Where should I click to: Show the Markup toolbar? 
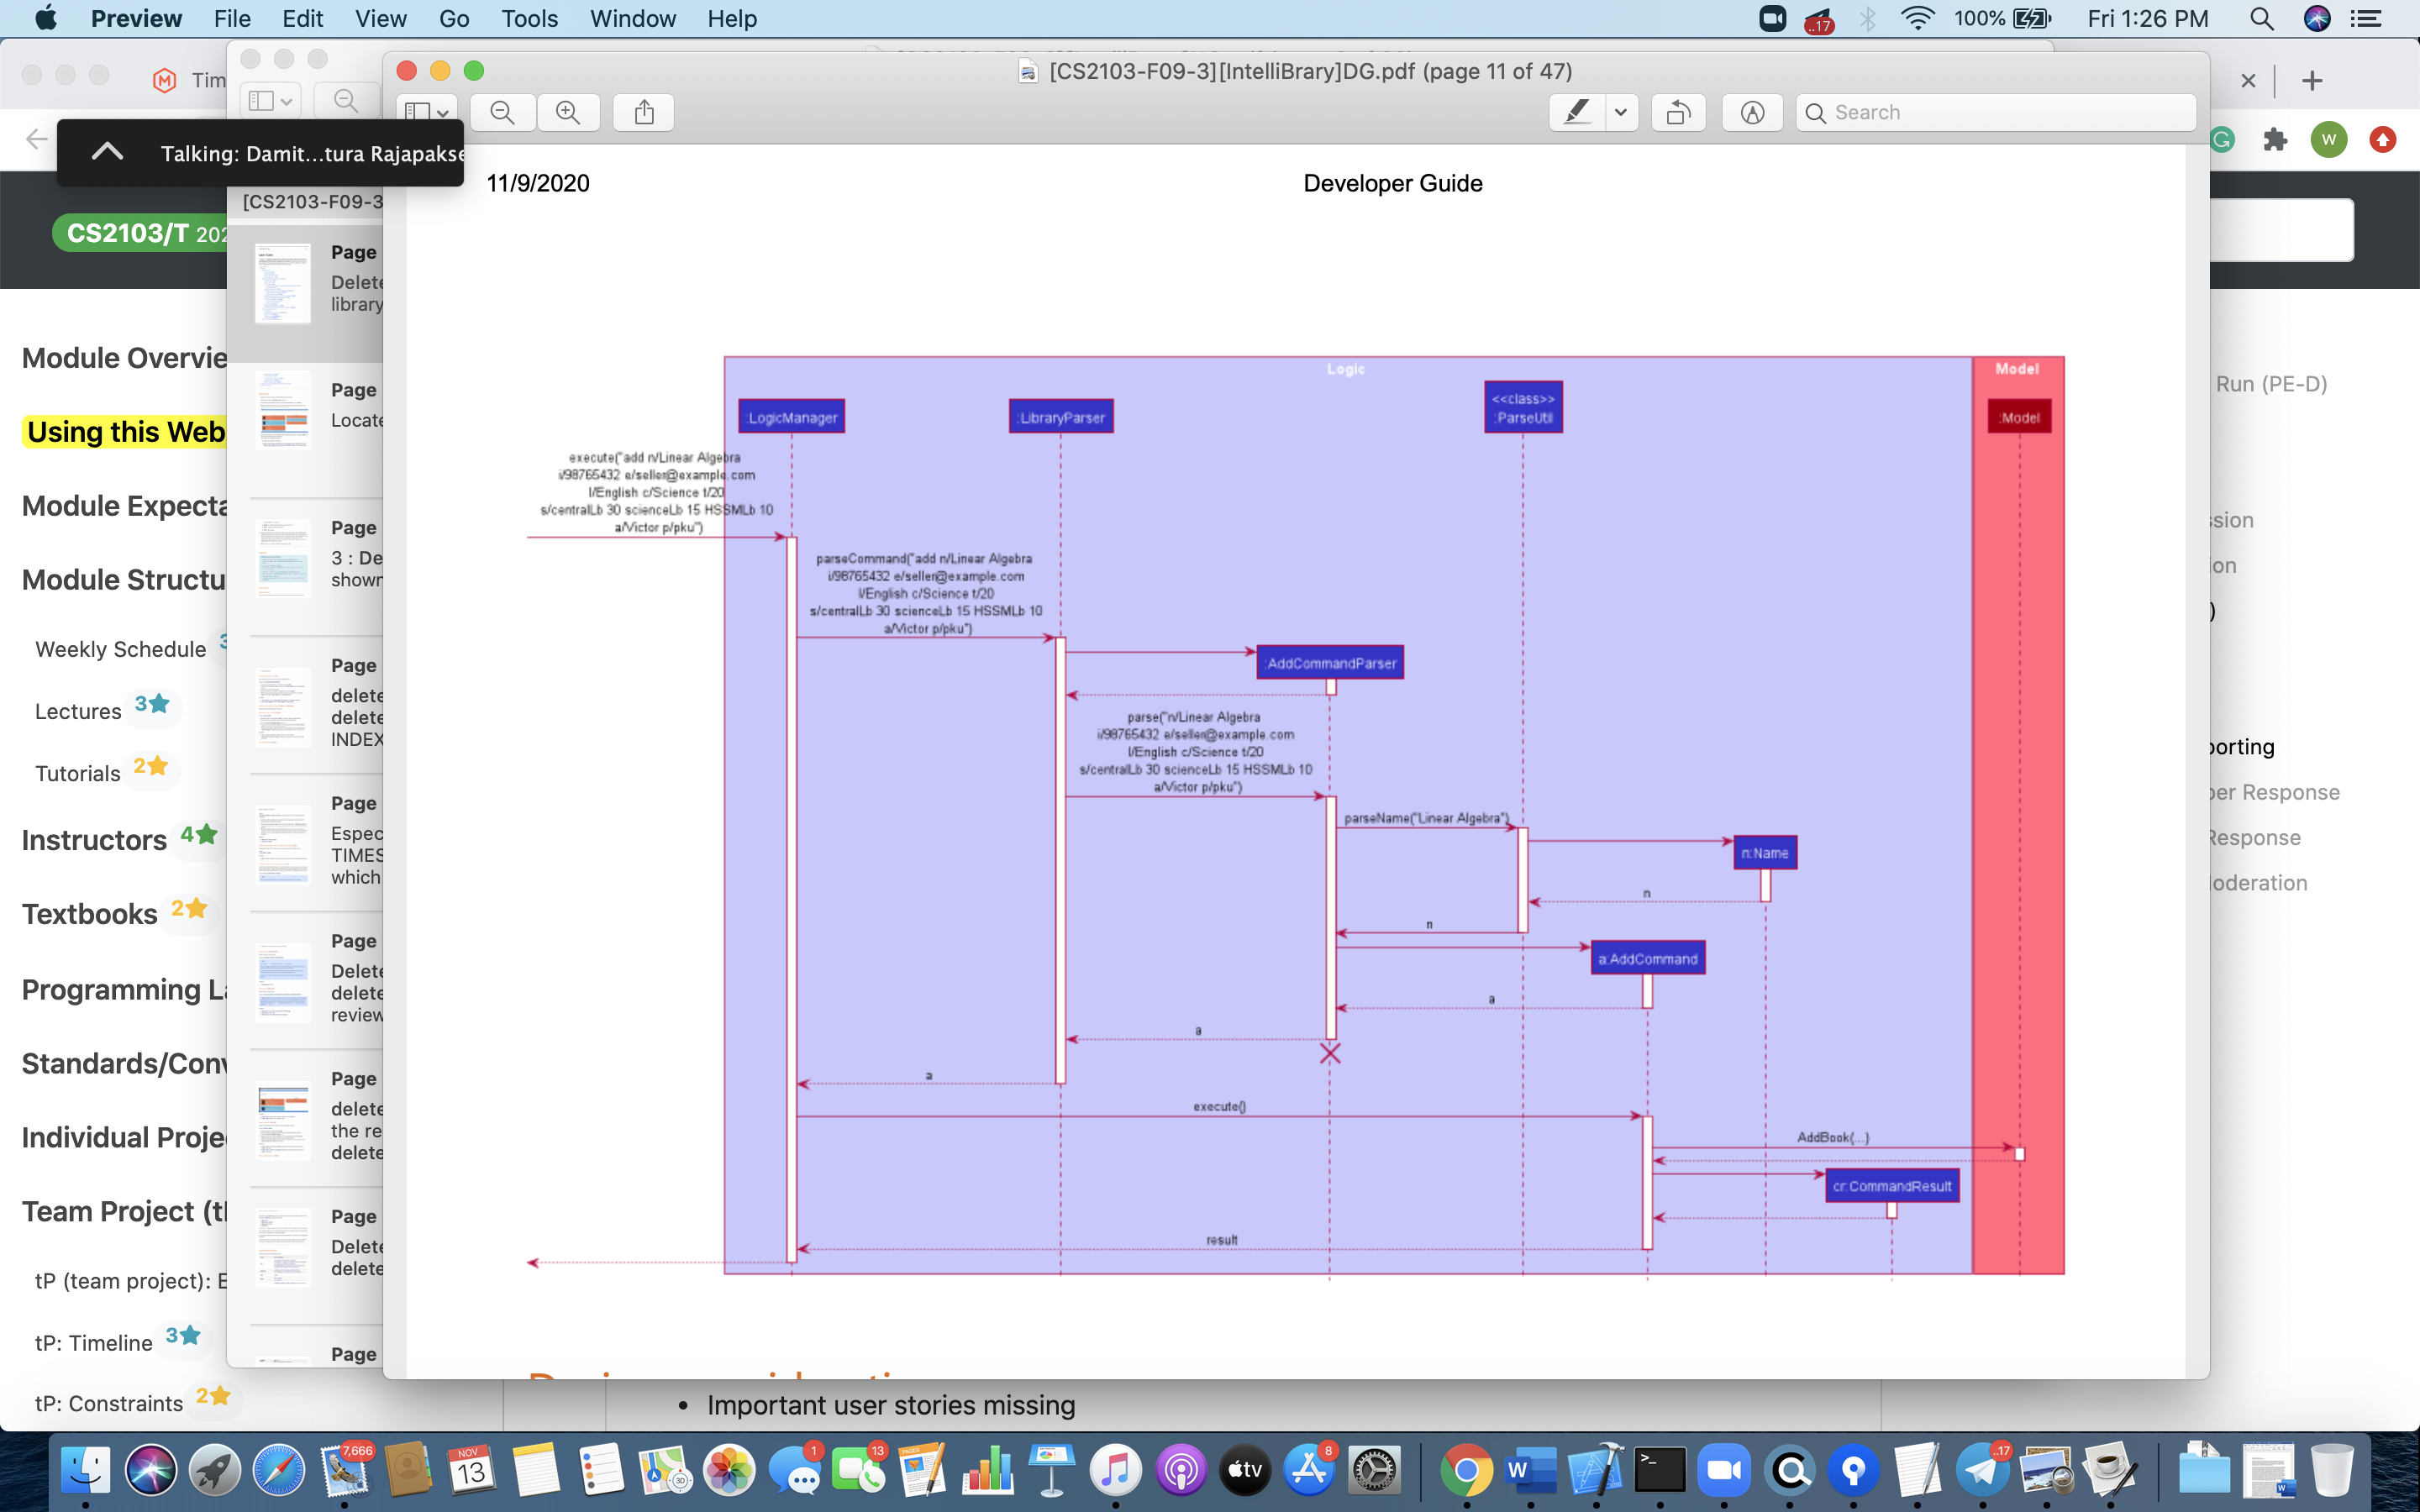click(1752, 112)
